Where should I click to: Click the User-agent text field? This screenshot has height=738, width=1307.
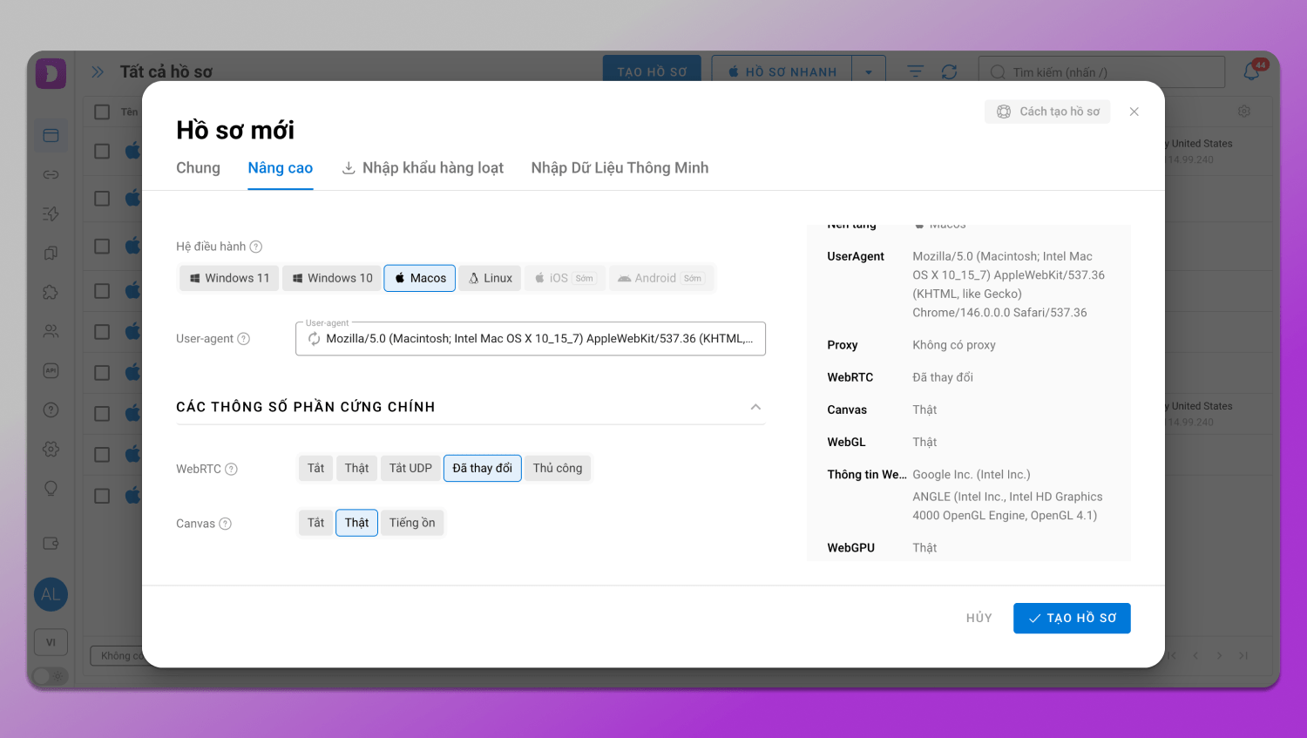point(538,339)
